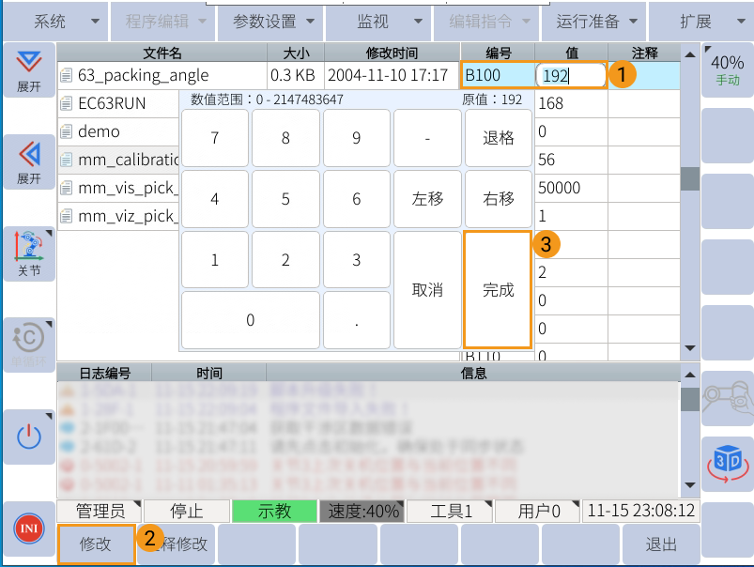
Task: Switch the 用户0 user coordinate selector
Action: pyautogui.click(x=536, y=511)
